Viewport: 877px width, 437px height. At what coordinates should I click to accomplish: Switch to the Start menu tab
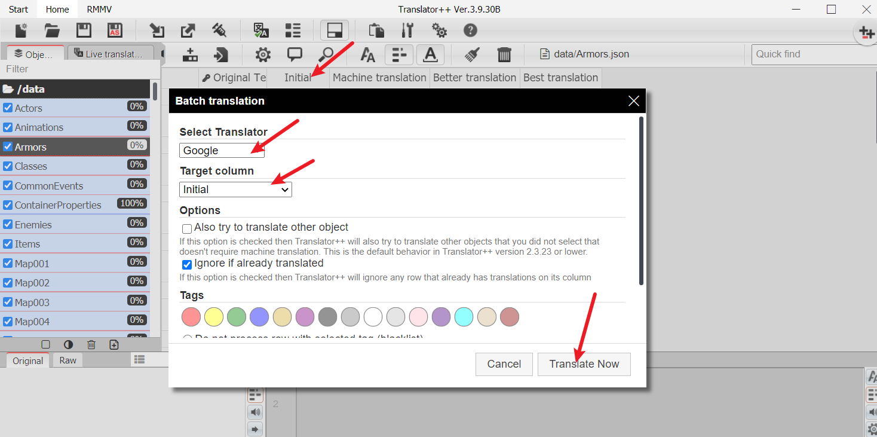click(x=19, y=10)
